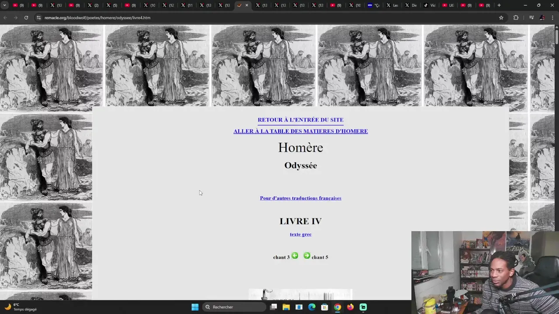Launch File Explorer from the taskbar
This screenshot has height=314, width=559.
[286, 307]
